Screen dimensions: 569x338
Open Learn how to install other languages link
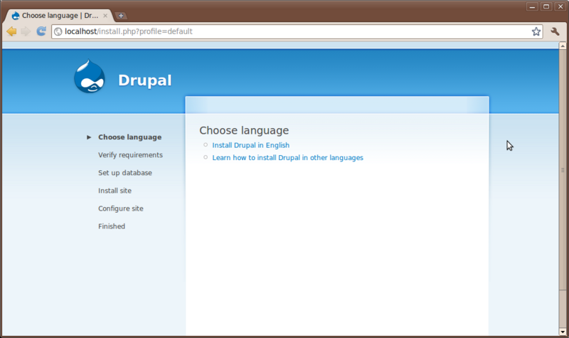point(288,157)
